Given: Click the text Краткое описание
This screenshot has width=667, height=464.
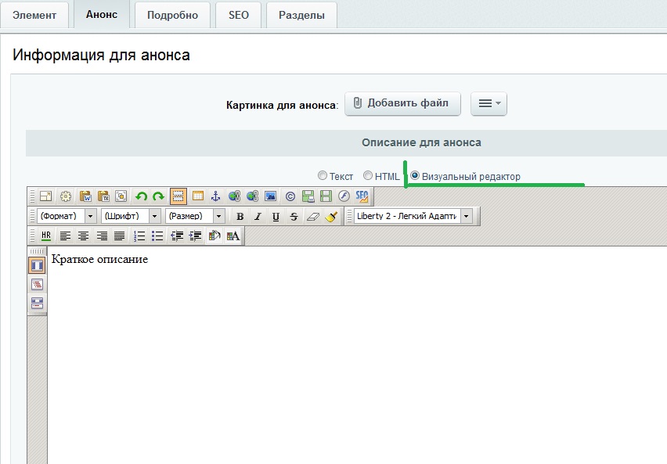Looking at the screenshot, I should [x=99, y=259].
